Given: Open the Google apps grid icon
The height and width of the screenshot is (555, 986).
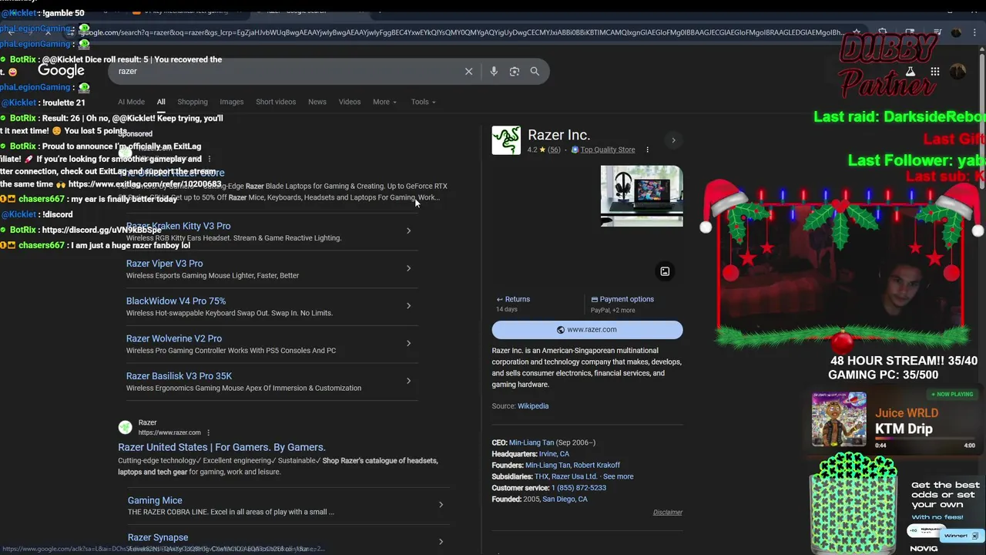Looking at the screenshot, I should pos(934,72).
